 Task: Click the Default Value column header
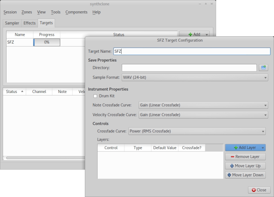click(x=165, y=148)
